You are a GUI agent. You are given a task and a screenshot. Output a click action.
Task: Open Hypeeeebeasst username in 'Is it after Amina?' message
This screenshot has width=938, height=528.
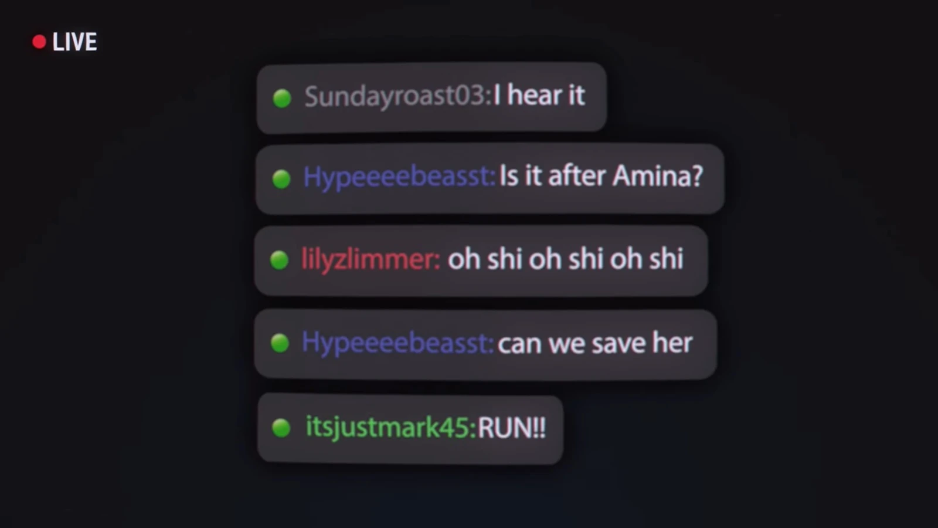pos(399,176)
